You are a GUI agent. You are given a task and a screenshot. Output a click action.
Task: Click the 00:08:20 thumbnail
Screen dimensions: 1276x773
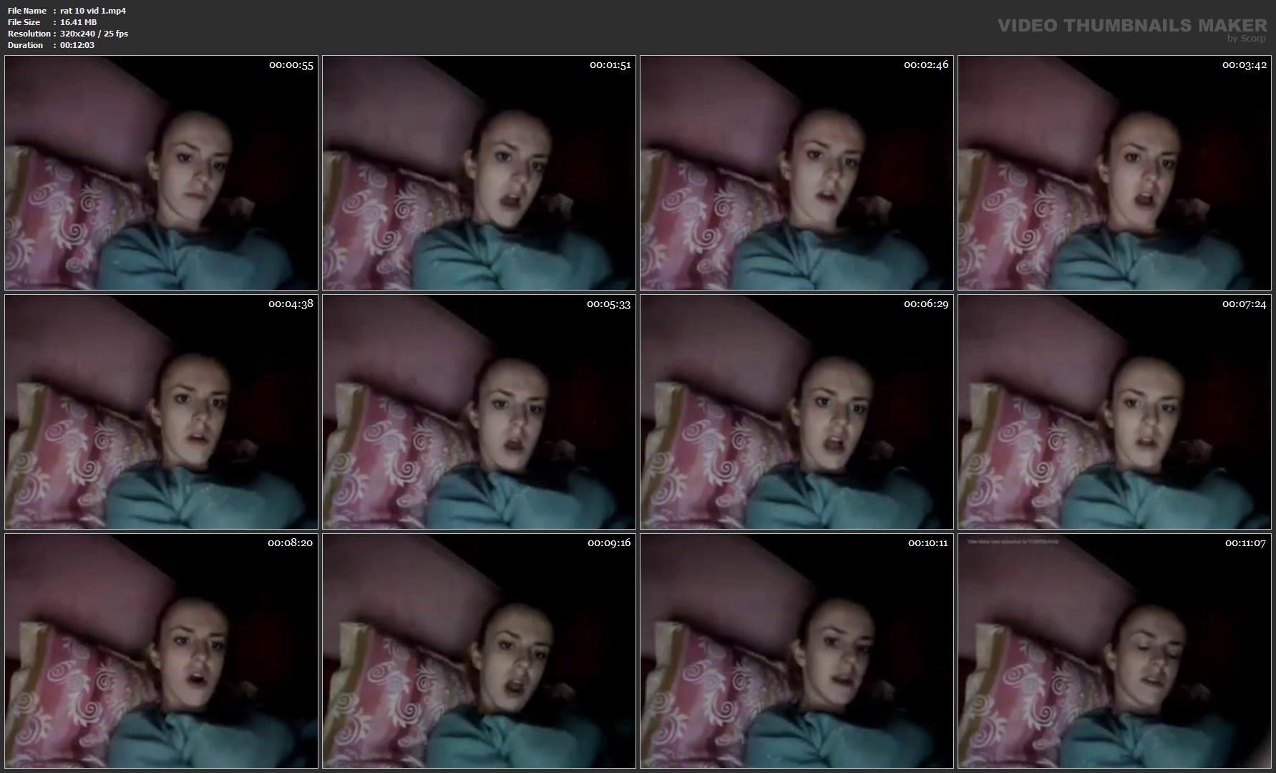click(x=161, y=651)
